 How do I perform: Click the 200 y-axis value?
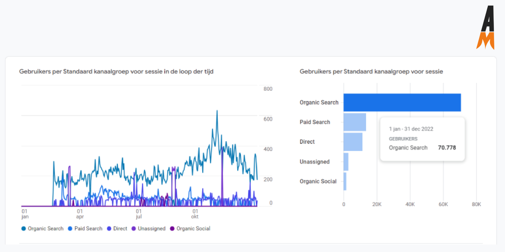[268, 179]
